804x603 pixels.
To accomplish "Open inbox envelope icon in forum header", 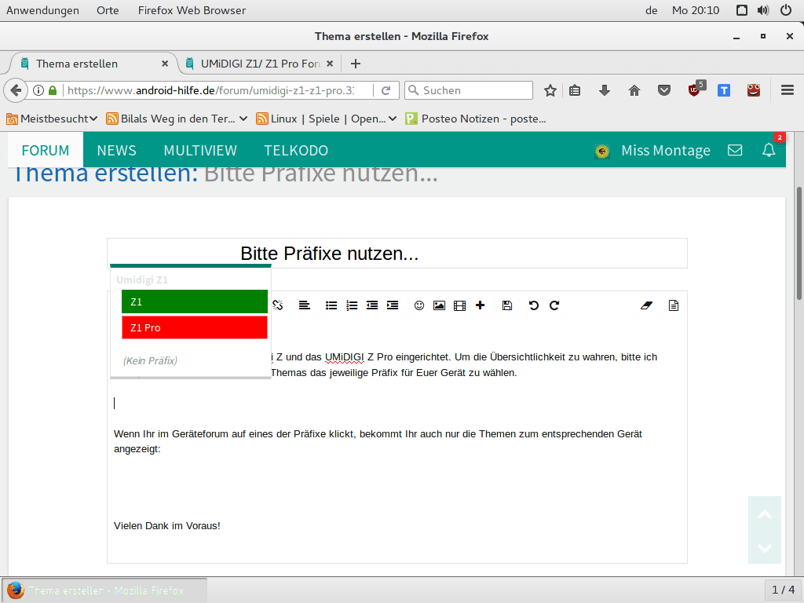I will pos(735,150).
